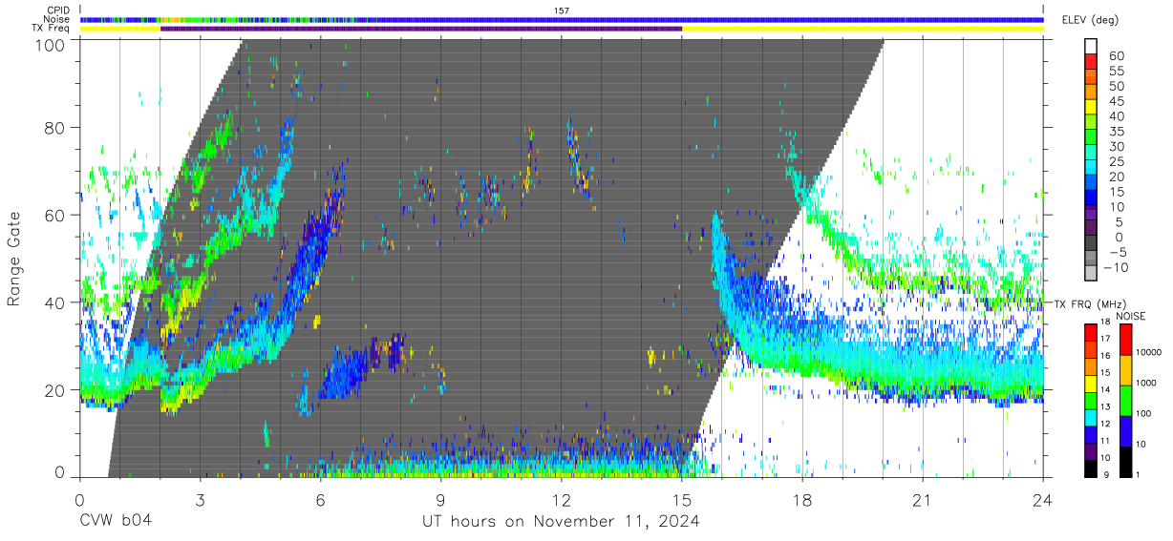
Task: Click the y-axis tick label '60'
Action: tap(55, 215)
